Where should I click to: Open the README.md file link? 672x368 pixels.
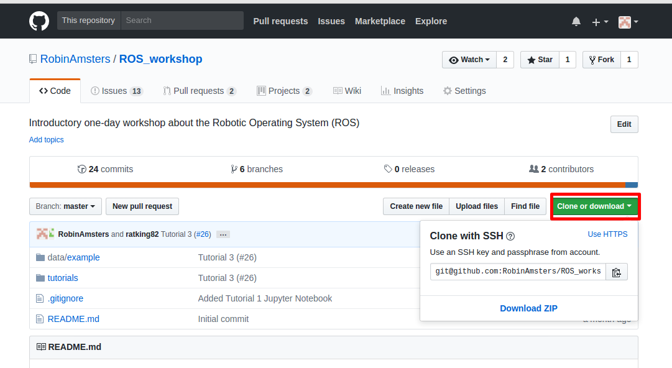73,319
